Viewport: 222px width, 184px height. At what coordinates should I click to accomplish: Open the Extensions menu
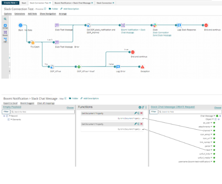[x=20, y=14]
